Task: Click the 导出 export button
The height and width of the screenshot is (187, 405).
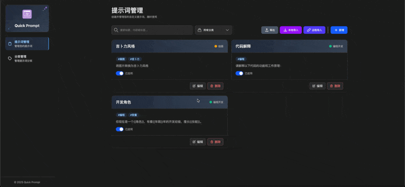Action: (270, 30)
